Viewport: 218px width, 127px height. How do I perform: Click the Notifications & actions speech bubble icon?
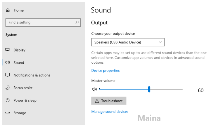tap(8, 75)
